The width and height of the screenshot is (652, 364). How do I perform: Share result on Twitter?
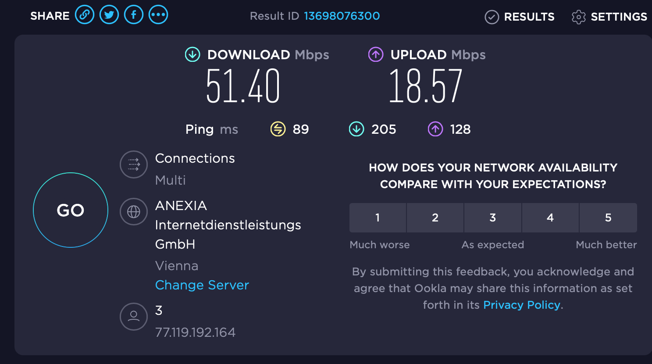tap(109, 15)
